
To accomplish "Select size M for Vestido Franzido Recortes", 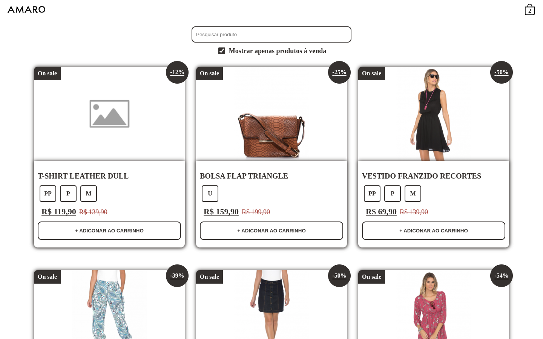I will click(413, 194).
